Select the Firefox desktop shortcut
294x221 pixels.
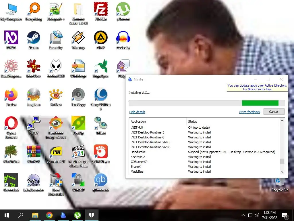click(11, 97)
